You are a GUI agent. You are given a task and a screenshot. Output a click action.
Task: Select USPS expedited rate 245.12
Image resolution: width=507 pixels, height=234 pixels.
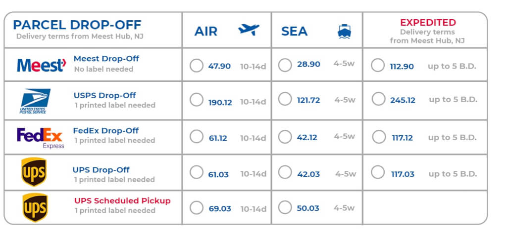tap(378, 99)
